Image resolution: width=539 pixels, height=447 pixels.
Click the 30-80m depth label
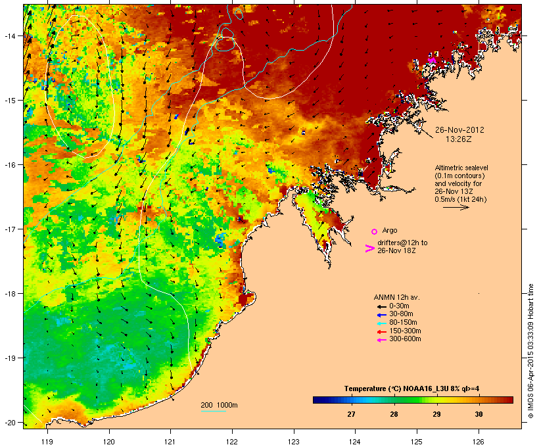[x=401, y=314]
